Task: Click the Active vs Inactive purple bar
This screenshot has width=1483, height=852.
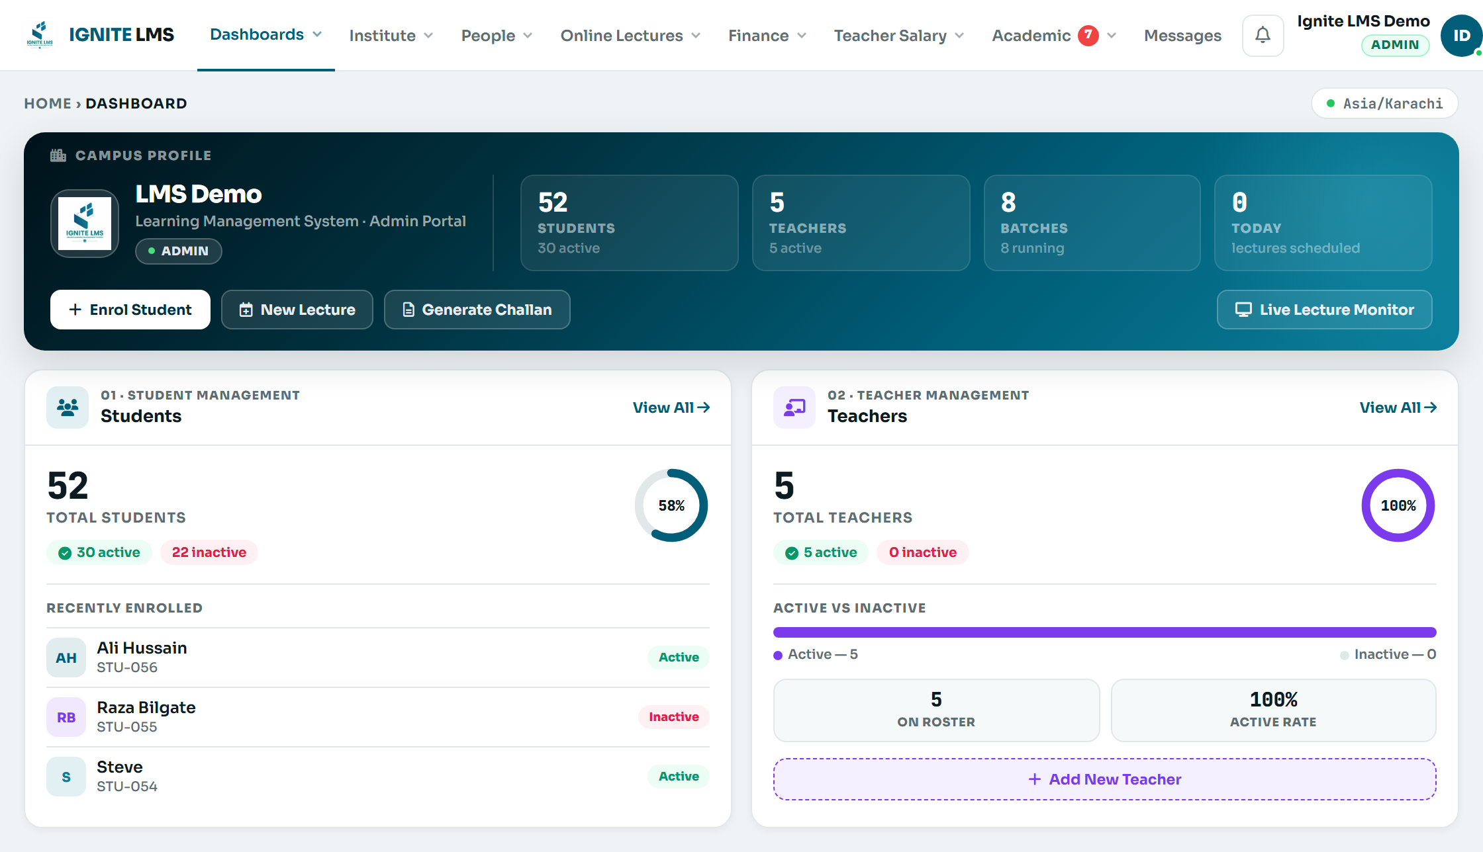Action: tap(1105, 632)
